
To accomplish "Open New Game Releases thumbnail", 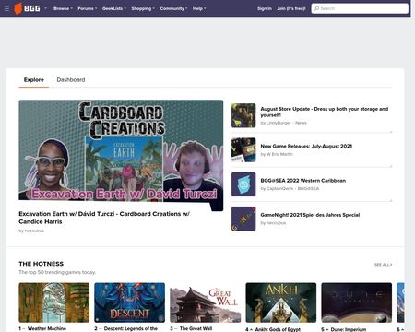I will point(243,149).
